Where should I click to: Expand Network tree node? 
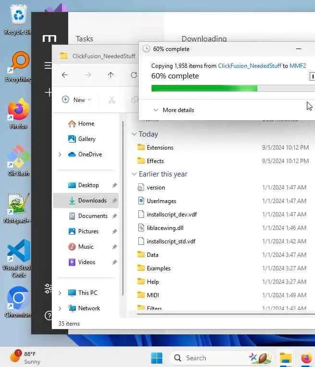tap(60, 308)
